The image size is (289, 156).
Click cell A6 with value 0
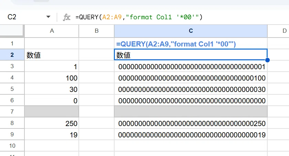tap(52, 100)
